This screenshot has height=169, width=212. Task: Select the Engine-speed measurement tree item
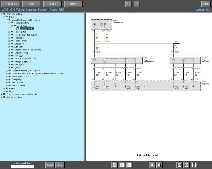tap(28, 50)
